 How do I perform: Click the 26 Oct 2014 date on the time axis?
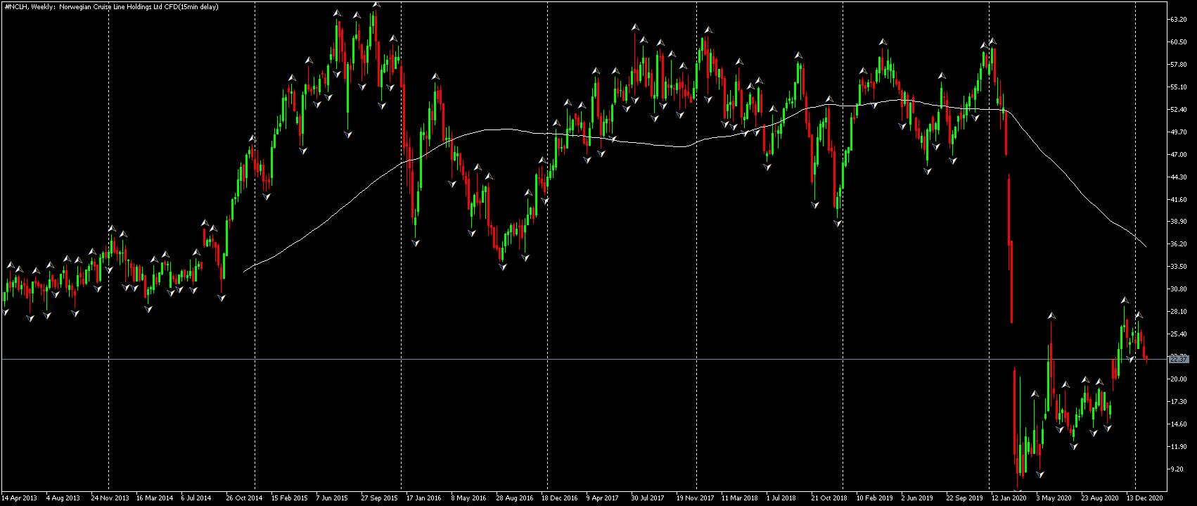coord(244,498)
